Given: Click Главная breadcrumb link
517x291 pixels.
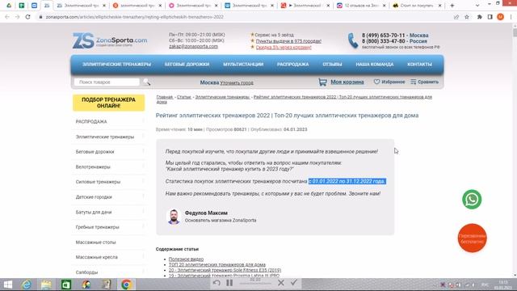Looking at the screenshot, I should [165, 97].
